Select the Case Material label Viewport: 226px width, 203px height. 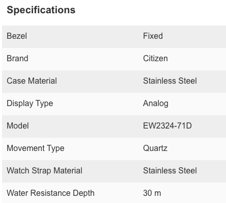click(32, 81)
